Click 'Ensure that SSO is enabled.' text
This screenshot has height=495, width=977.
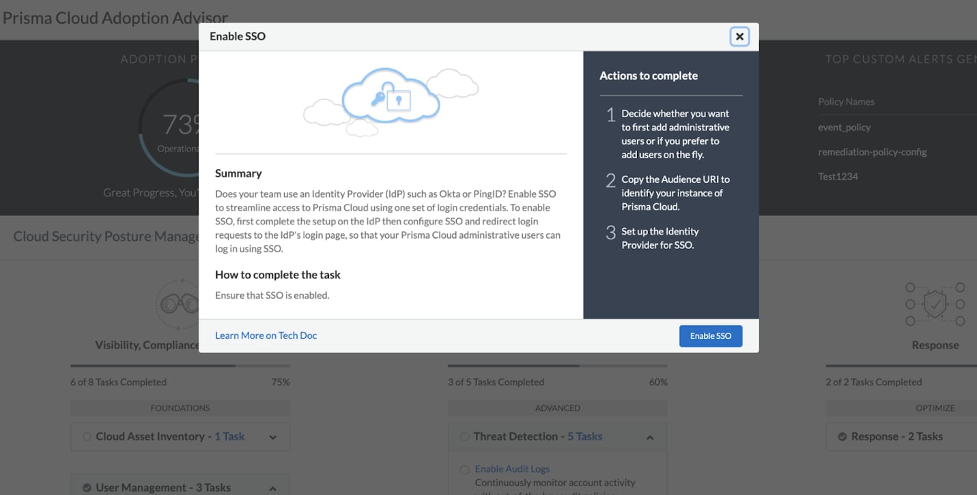272,295
